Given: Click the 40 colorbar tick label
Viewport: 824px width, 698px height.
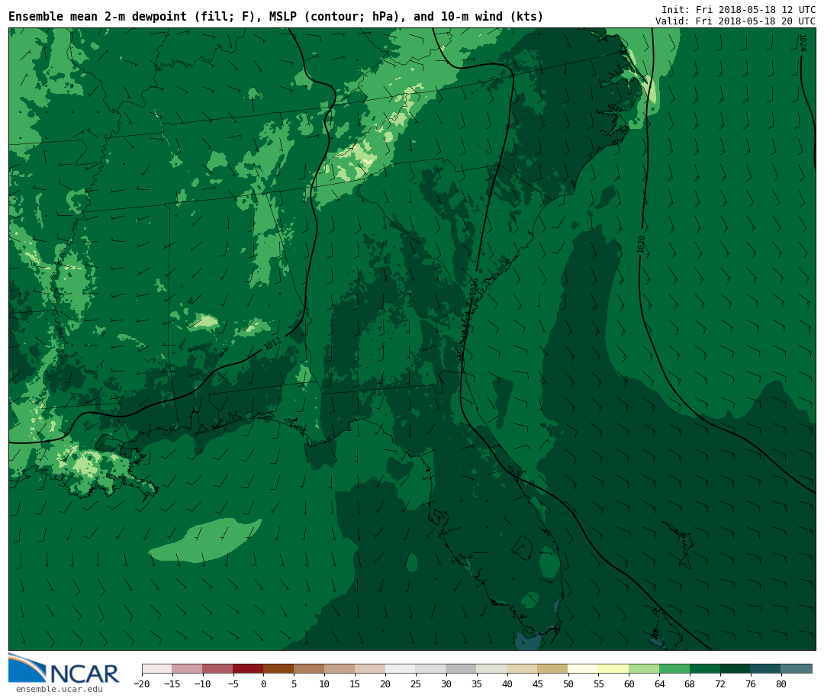Looking at the screenshot, I should (507, 684).
